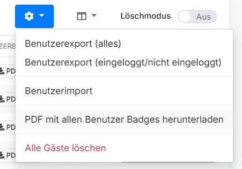The height and width of the screenshot is (169, 242).
Task: Click the fourth row PDF download icon
Action: coord(2,155)
